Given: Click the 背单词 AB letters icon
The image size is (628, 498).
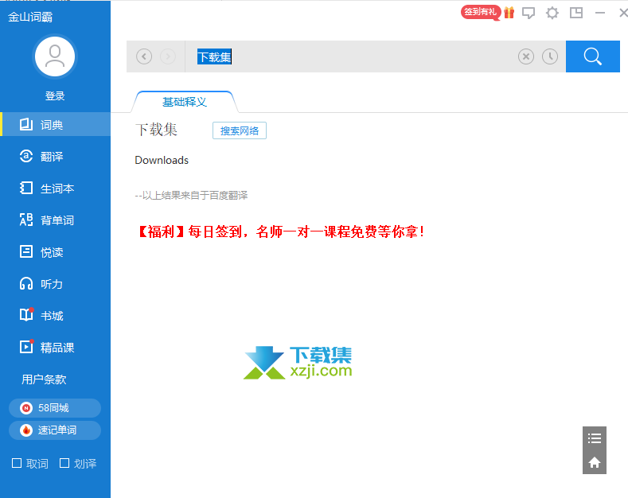Looking at the screenshot, I should (x=26, y=220).
